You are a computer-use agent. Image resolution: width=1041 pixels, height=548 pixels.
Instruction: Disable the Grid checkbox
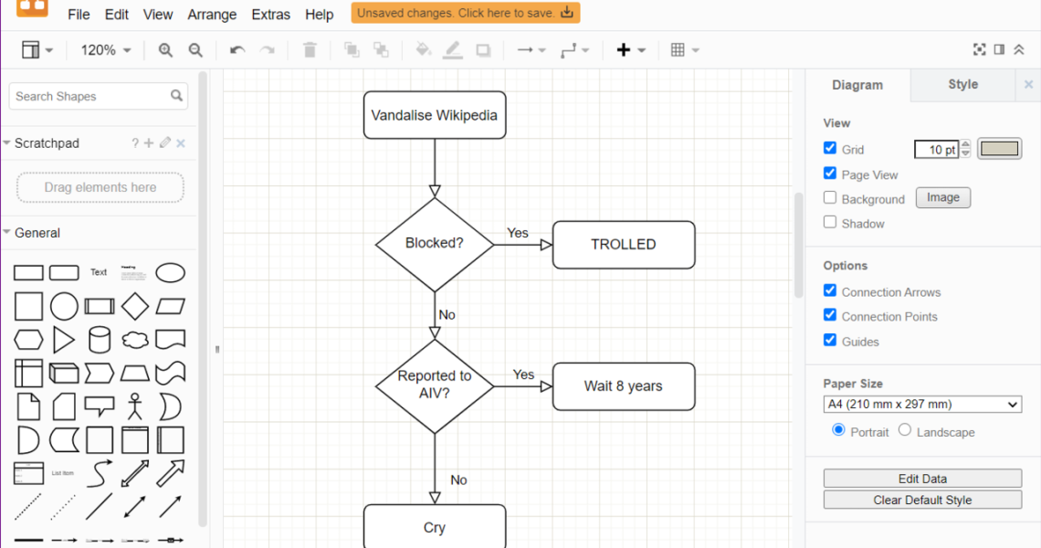pyautogui.click(x=830, y=148)
